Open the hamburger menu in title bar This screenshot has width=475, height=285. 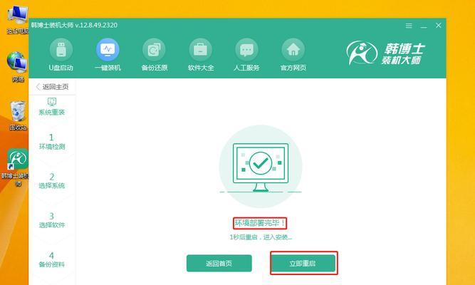click(x=409, y=26)
